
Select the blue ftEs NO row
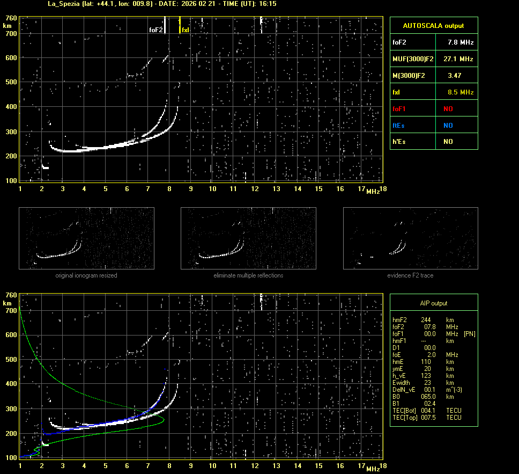[x=433, y=125]
